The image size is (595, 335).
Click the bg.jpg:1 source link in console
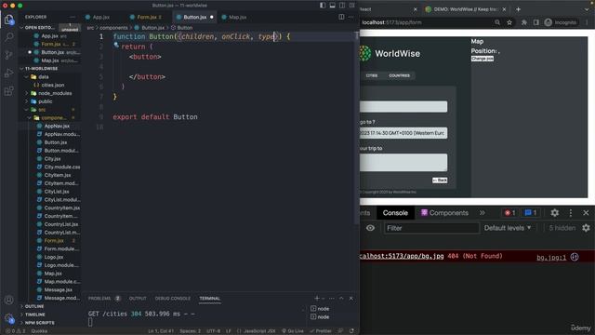pyautogui.click(x=551, y=258)
